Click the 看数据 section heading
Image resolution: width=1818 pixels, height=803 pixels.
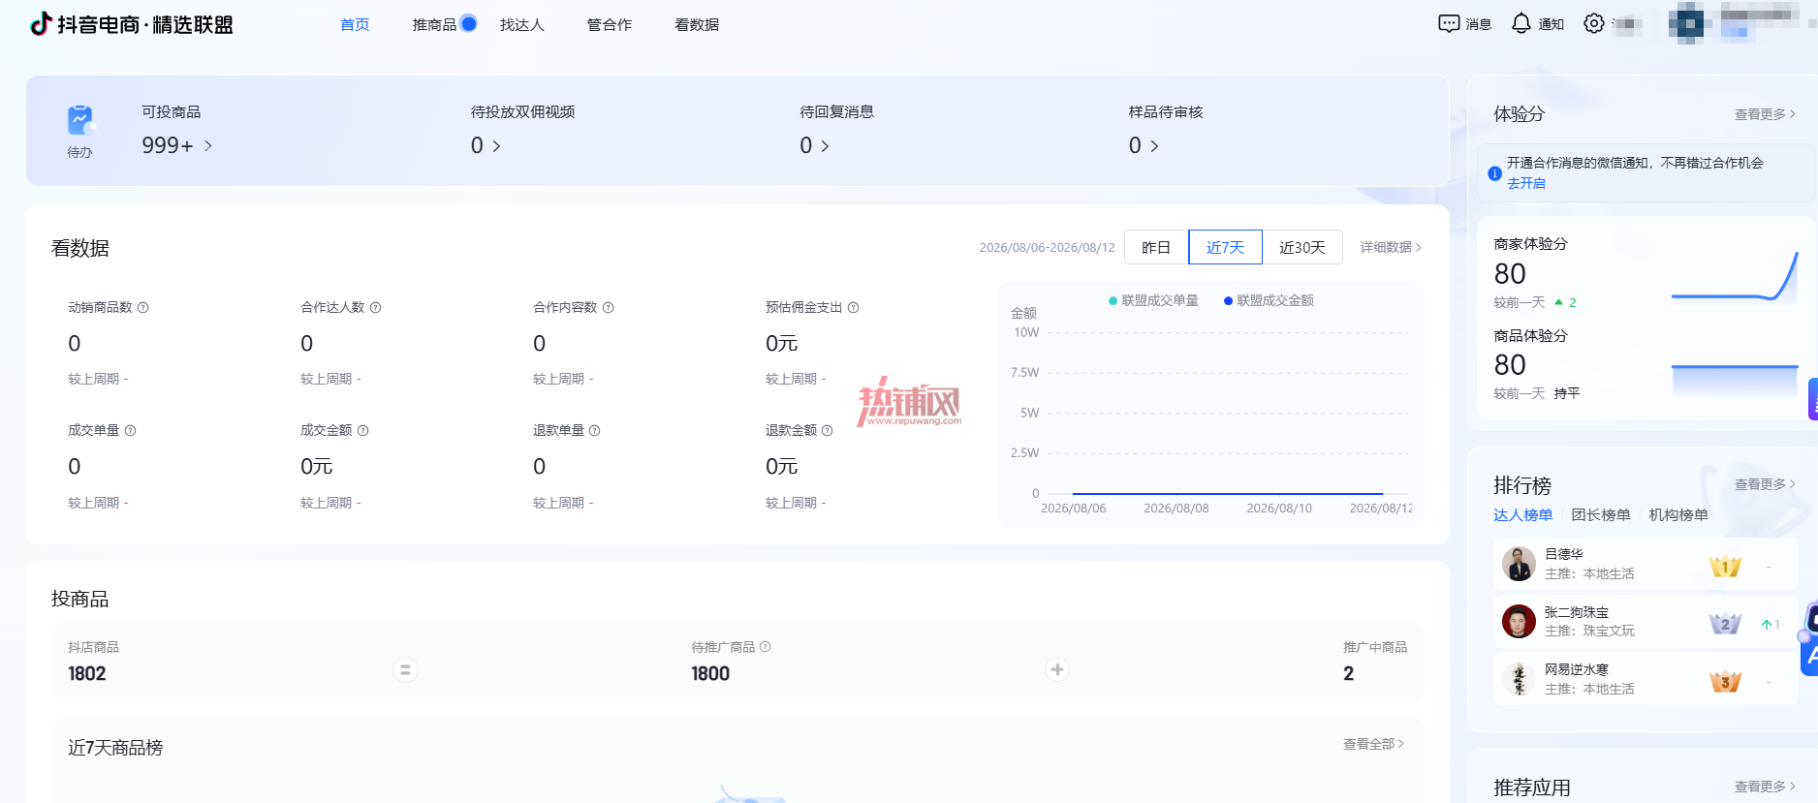click(x=80, y=249)
